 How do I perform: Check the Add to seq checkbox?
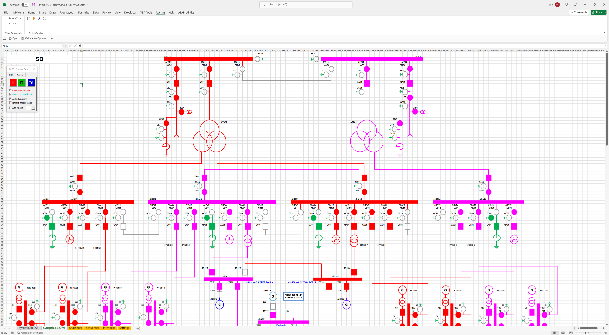(x=10, y=108)
